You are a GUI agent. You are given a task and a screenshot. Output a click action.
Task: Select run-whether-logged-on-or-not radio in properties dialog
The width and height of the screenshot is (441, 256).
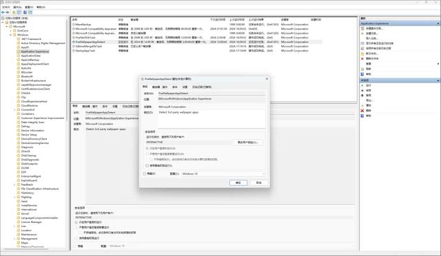147,153
